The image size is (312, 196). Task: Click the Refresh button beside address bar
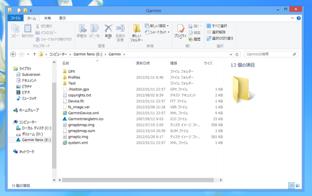[x=237, y=54]
